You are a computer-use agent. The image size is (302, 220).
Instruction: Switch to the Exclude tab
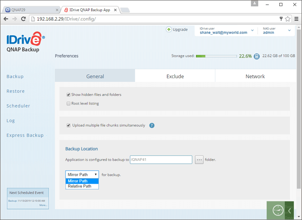click(175, 76)
